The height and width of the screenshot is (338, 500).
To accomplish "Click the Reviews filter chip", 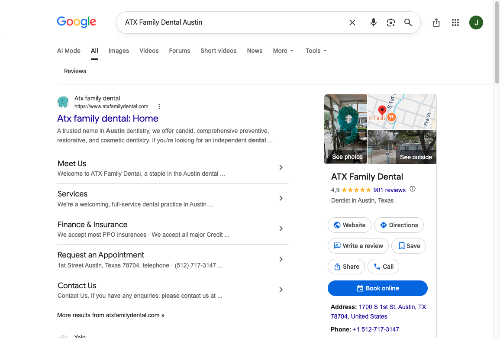I will coord(75,71).
